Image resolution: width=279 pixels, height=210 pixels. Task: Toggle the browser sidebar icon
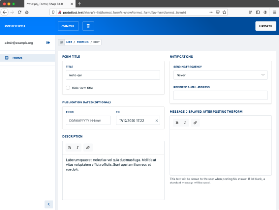258,12
